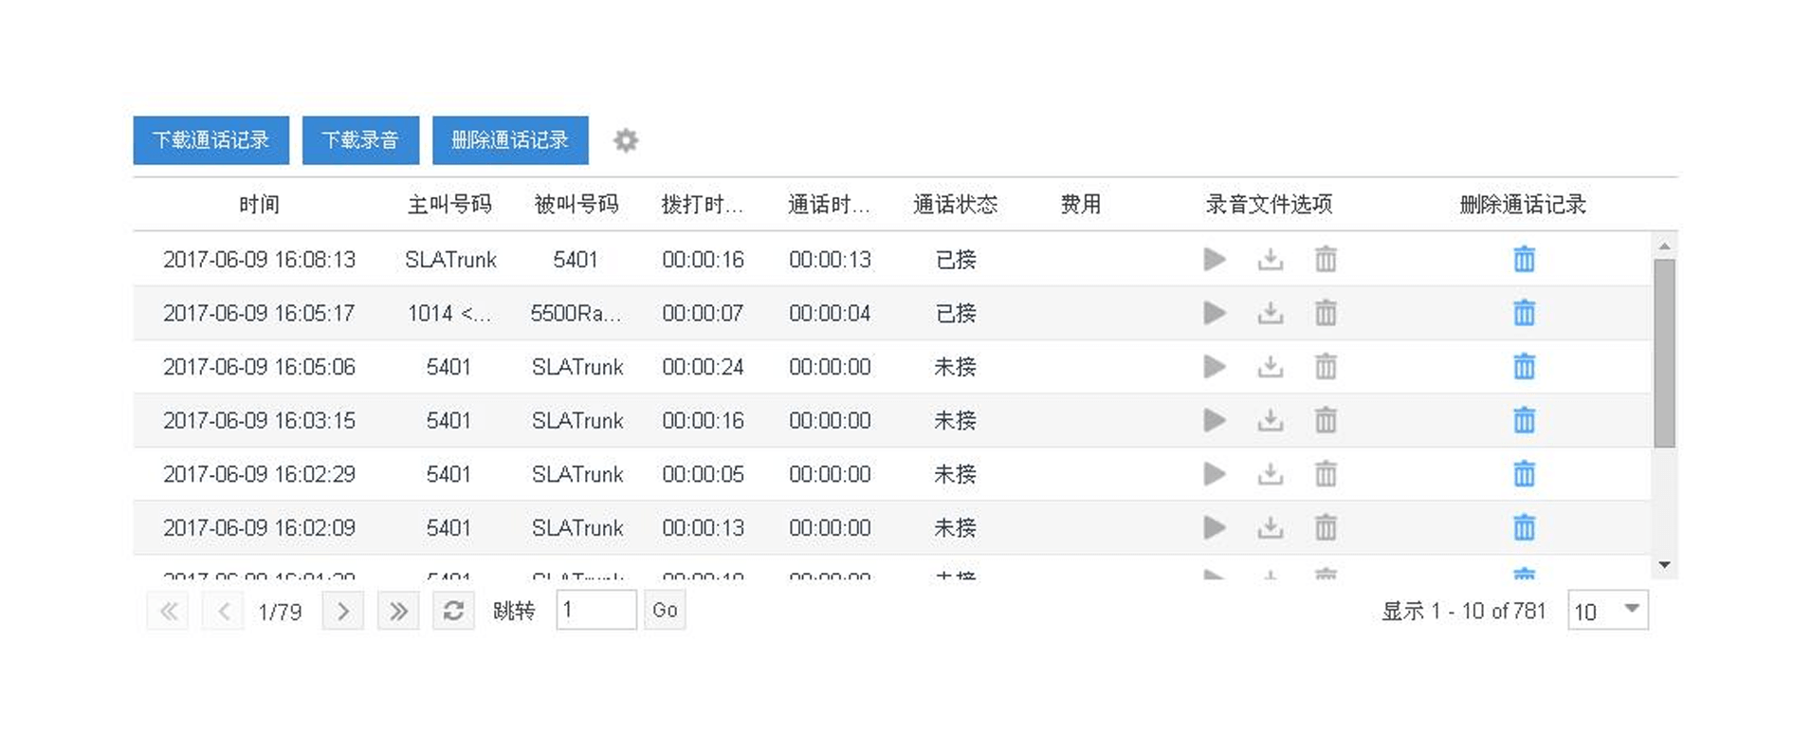Delete recording file for 16:05:17 call
The height and width of the screenshot is (732, 1793).
pyautogui.click(x=1326, y=313)
